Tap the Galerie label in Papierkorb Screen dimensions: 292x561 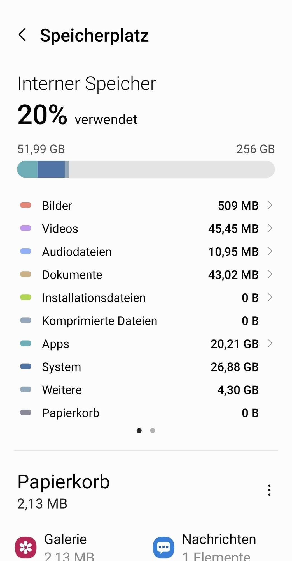pyautogui.click(x=66, y=539)
